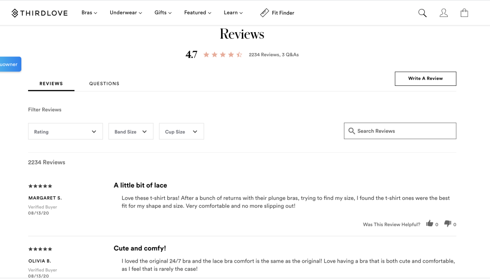Click the magnifier icon in Search Reviews

click(x=352, y=131)
